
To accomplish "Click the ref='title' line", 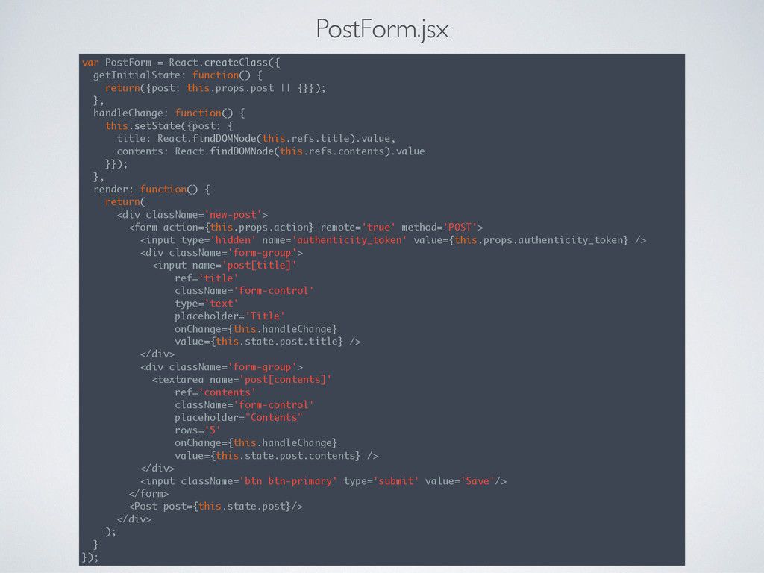I will tap(206, 278).
